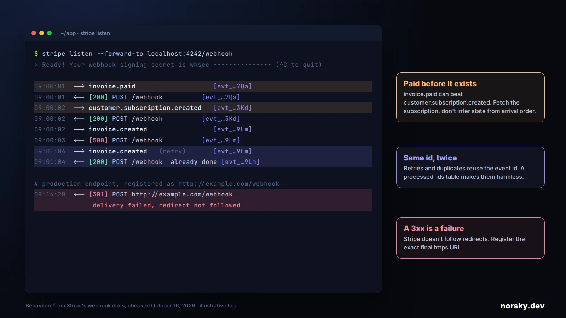Click the customer.subscription.created event name
Viewport: 566px width, 318px height.
(145, 108)
